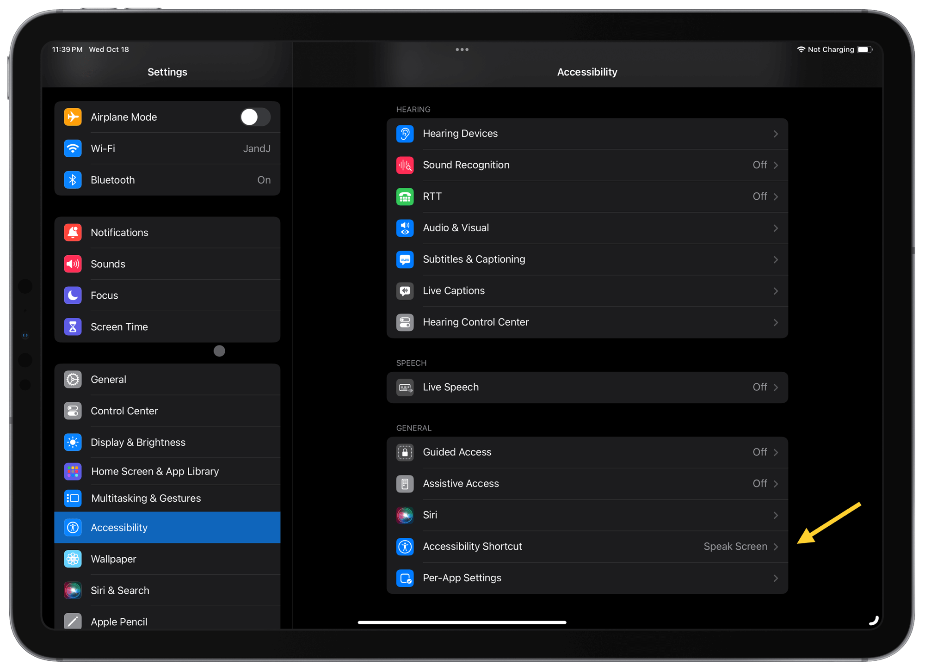Toggle the Airplane Mode switch

click(x=255, y=117)
